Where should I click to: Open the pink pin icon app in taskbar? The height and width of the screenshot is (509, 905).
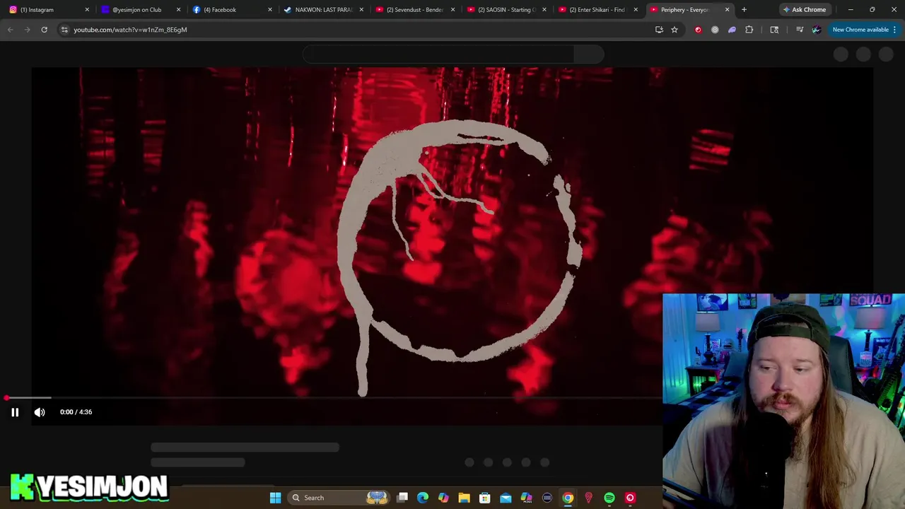pos(588,498)
